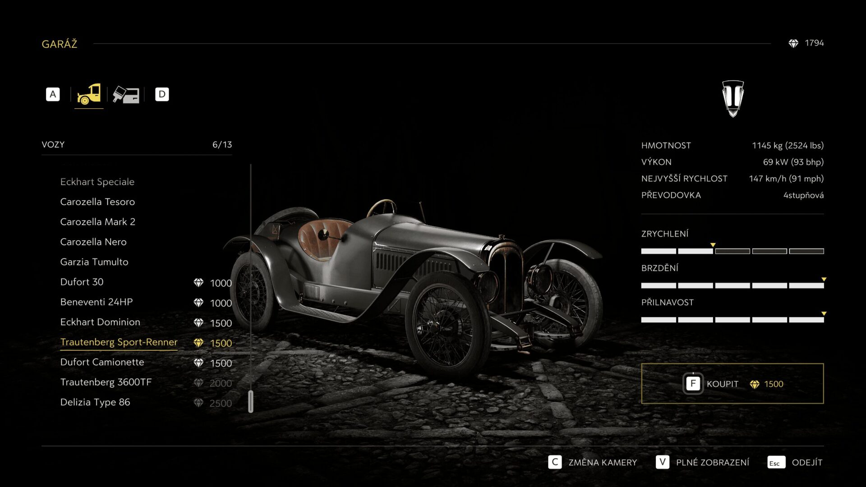Pick Carozella Nero from vehicles
The image size is (866, 487).
(x=93, y=242)
